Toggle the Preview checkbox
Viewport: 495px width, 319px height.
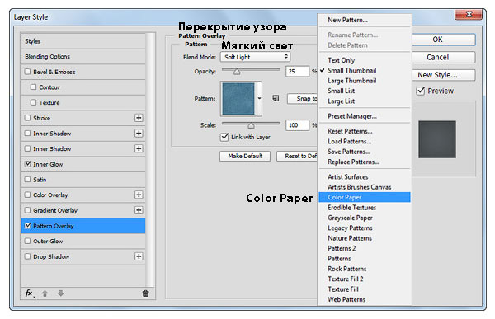(x=421, y=91)
